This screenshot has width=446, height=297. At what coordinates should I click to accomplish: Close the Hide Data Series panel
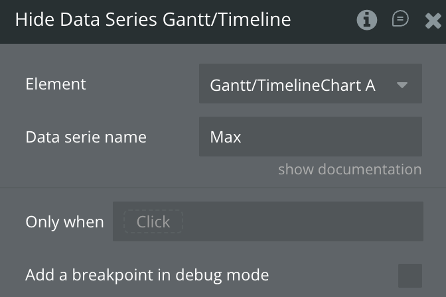pos(433,21)
